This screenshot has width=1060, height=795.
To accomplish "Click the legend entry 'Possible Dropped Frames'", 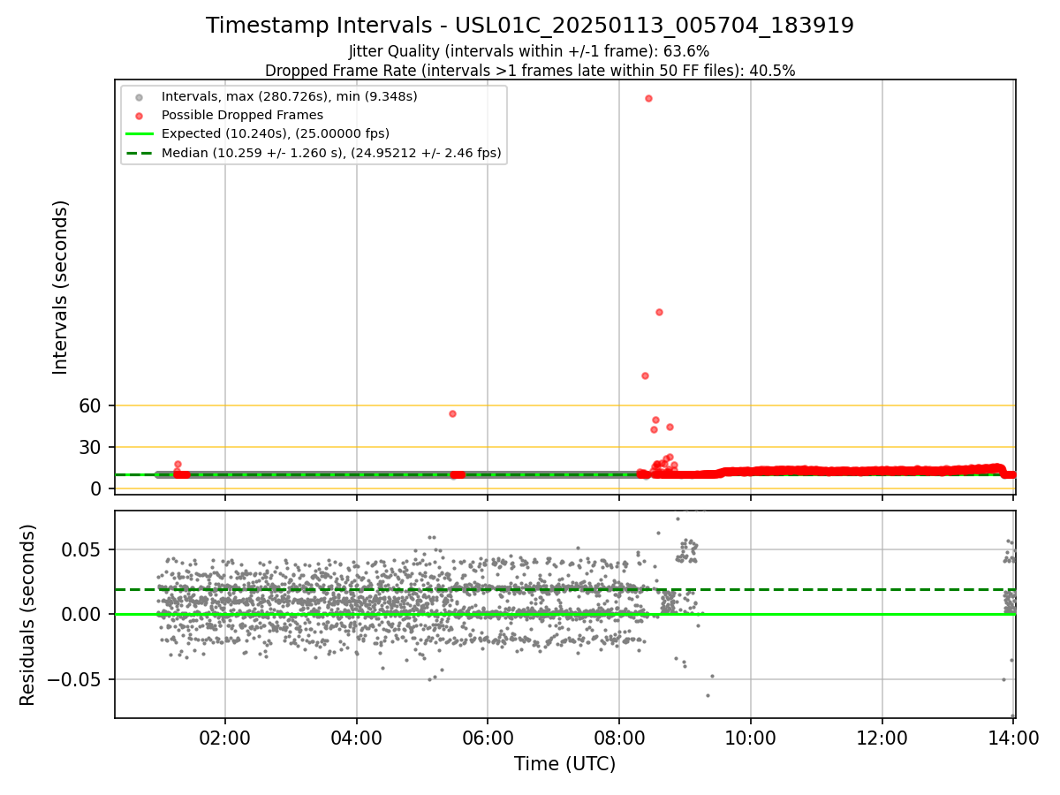I will (242, 115).
